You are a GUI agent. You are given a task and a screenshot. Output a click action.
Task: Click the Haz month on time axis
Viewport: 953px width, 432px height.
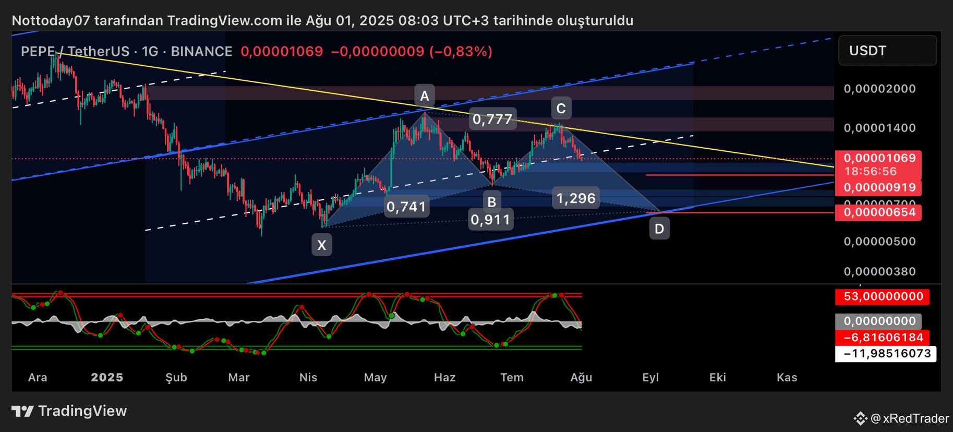[x=445, y=377]
